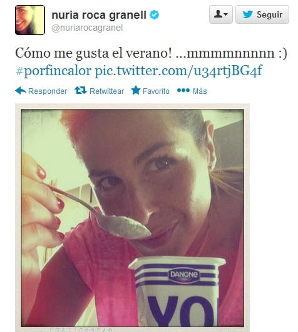Select the Retwittear action label
298x332 pixels.
point(106,91)
